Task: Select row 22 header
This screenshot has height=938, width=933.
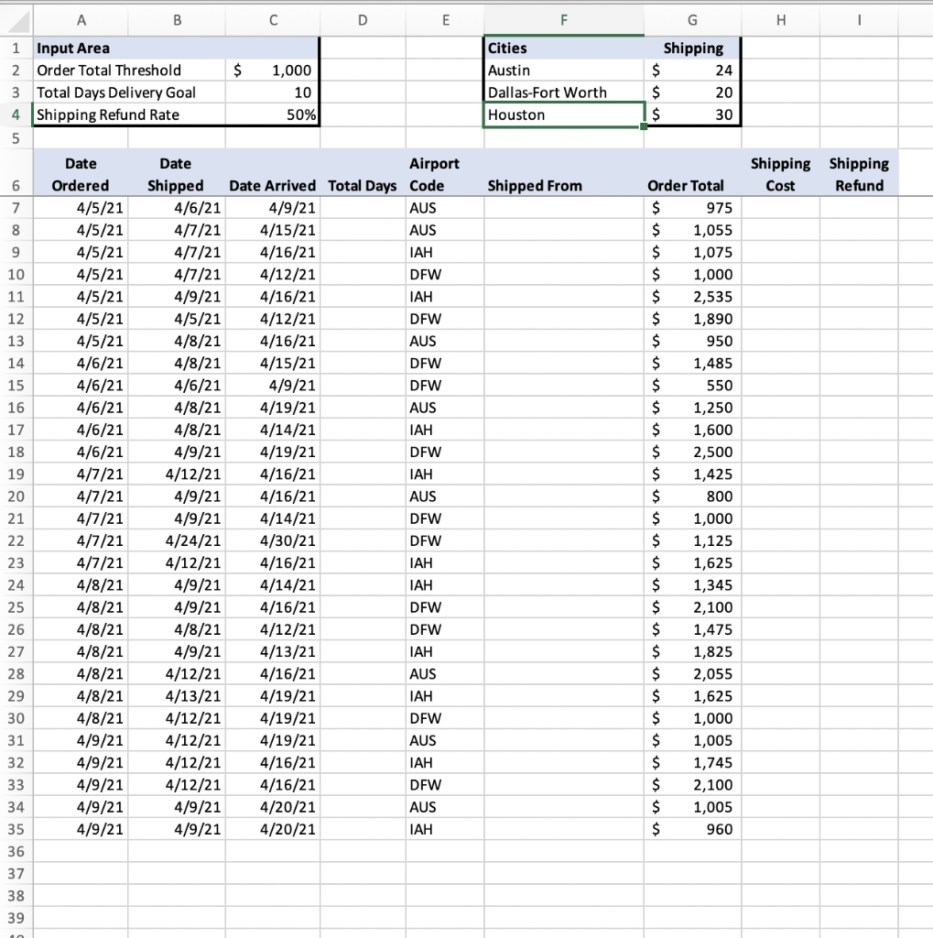Action: (x=16, y=540)
